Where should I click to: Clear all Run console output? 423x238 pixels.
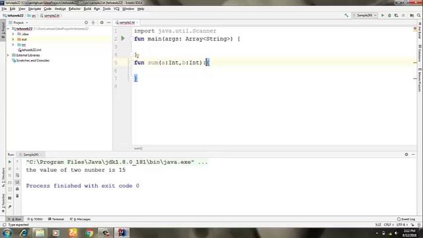tap(17, 196)
